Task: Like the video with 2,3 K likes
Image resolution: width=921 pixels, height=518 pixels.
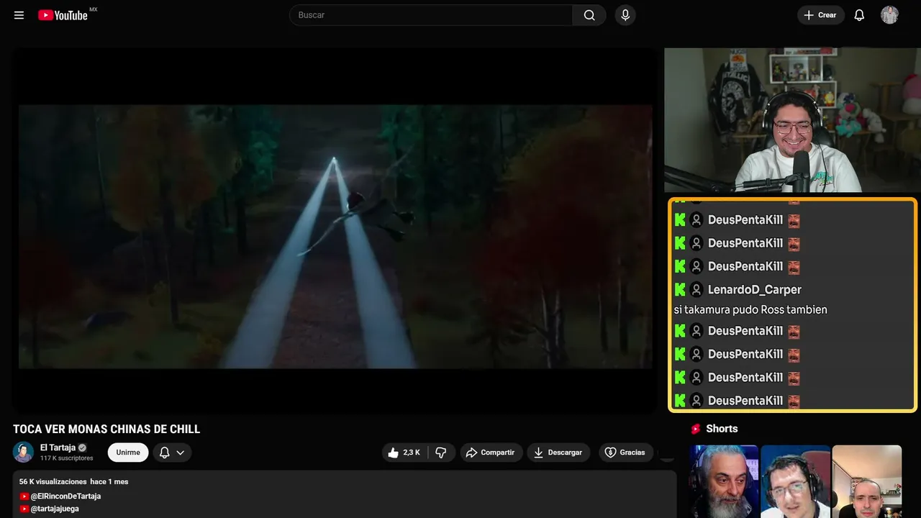Action: point(404,453)
